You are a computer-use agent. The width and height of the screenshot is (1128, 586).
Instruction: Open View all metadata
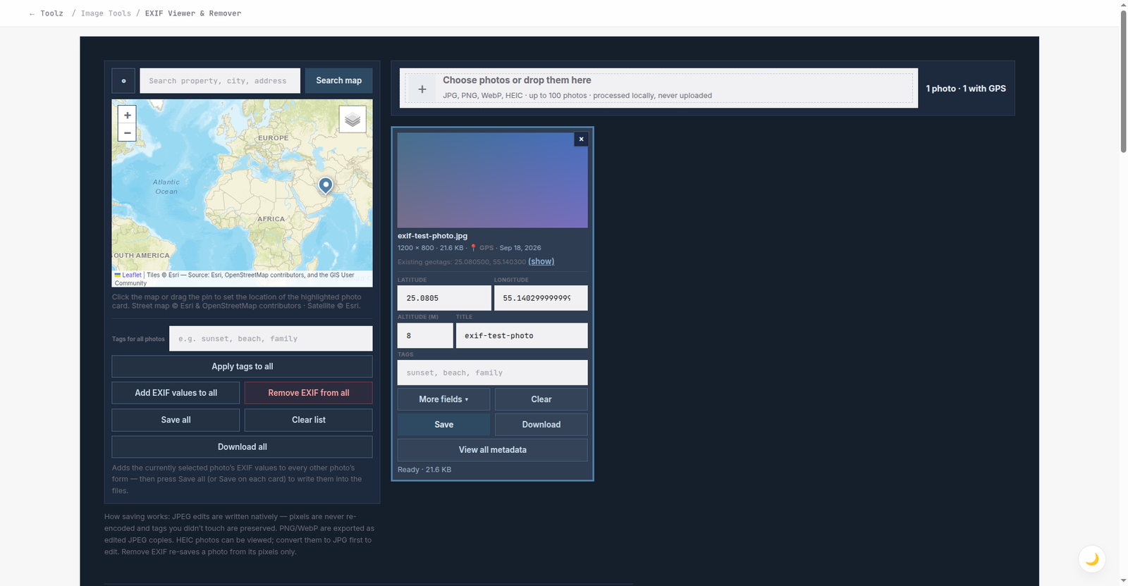point(493,450)
